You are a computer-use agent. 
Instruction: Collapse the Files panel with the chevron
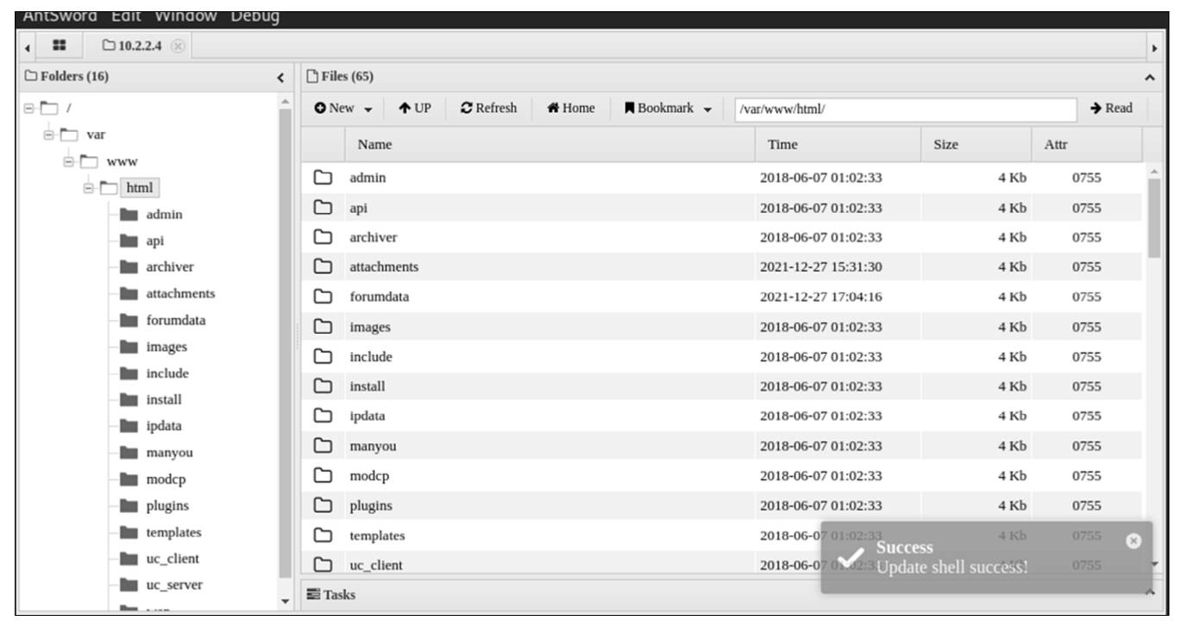click(1149, 78)
